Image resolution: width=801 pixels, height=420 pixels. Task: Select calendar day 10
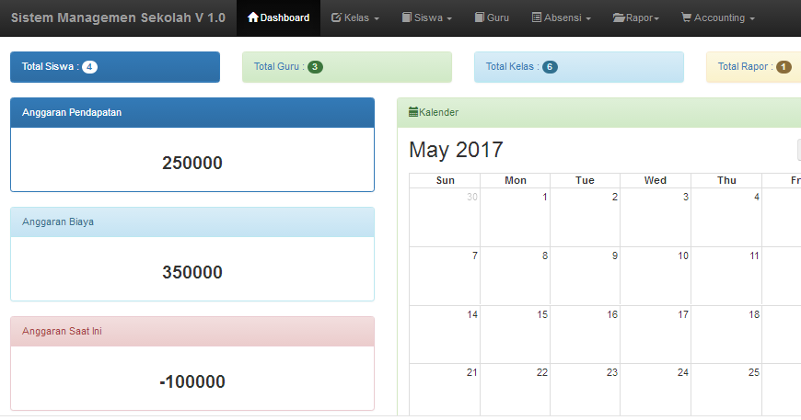click(683, 255)
